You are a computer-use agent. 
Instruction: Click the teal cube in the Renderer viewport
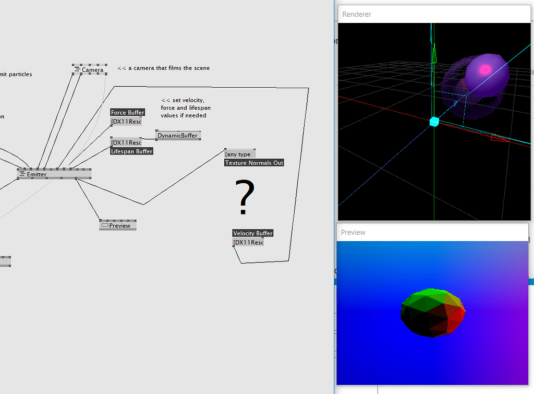point(434,122)
